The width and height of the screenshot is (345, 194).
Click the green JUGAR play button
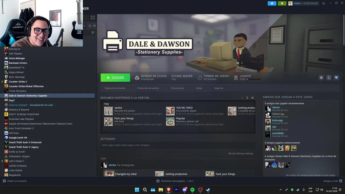point(115,78)
